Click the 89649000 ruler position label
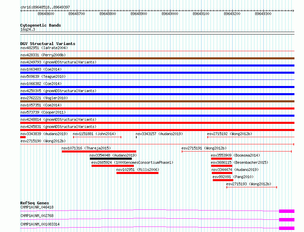Image resolution: width=304 pixels, height=232 pixels. point(170,14)
